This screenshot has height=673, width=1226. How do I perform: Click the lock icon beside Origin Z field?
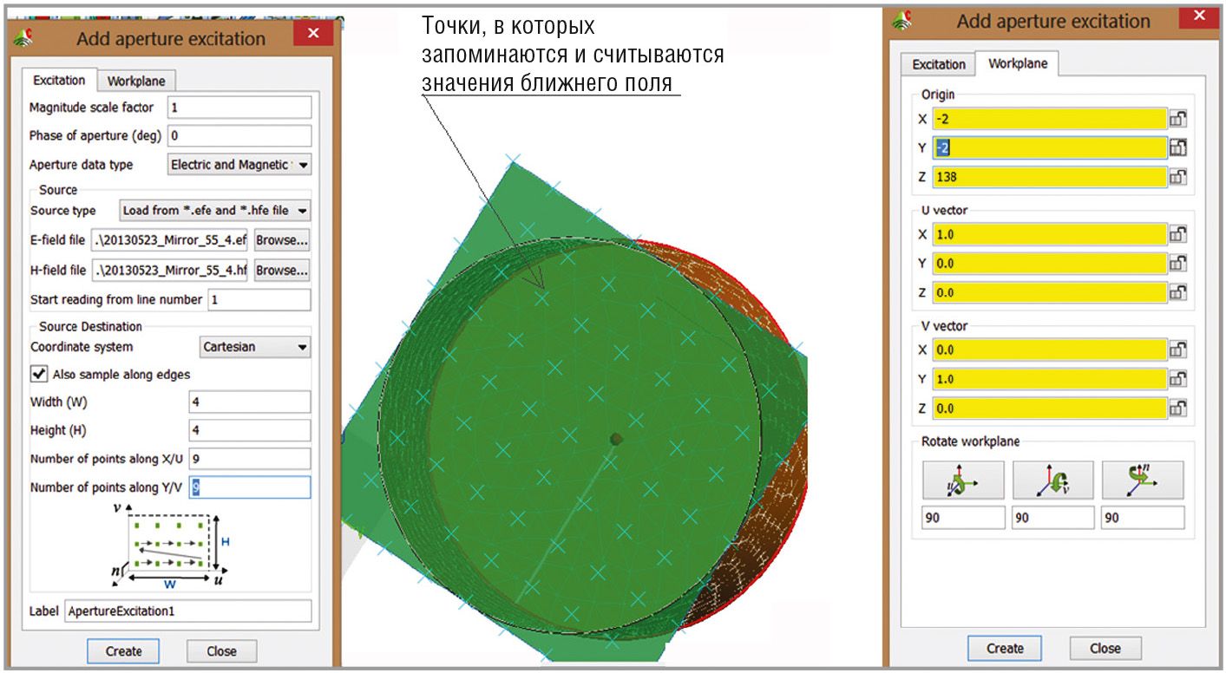pos(1177,177)
